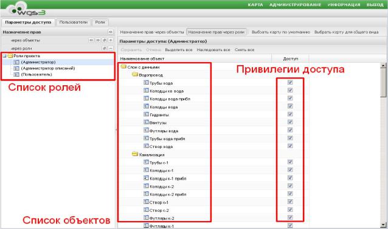Click the layer icon beside 'Колодцы к-2'
Viewport: 388px width, 229px height.
pos(146,186)
